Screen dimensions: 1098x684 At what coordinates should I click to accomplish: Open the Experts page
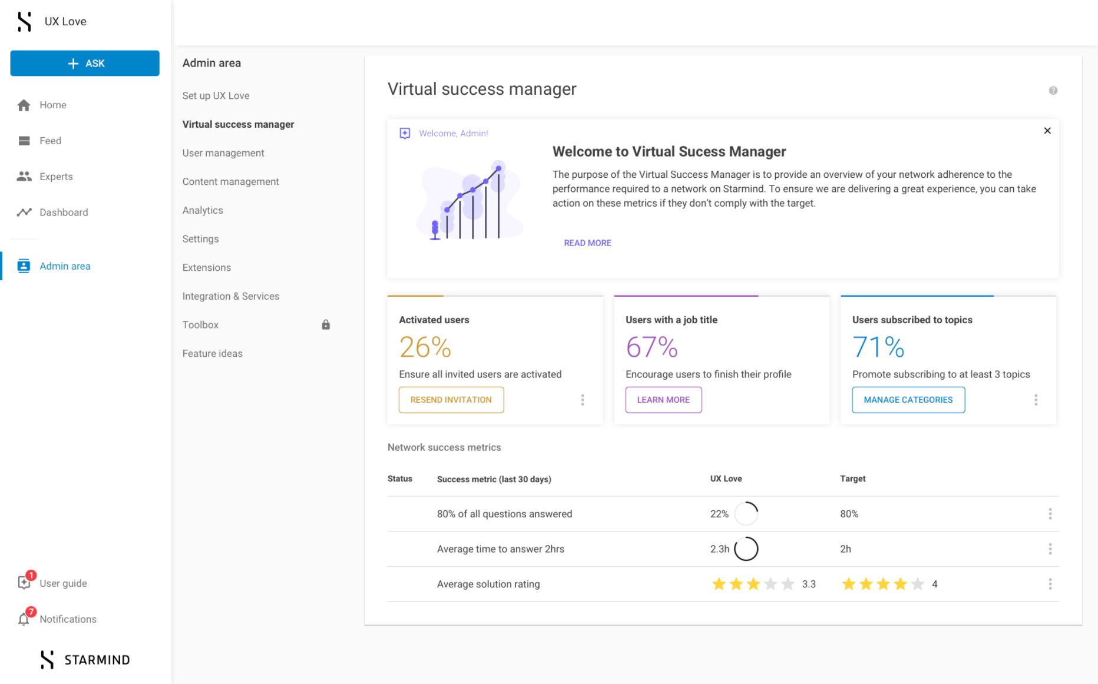point(57,177)
